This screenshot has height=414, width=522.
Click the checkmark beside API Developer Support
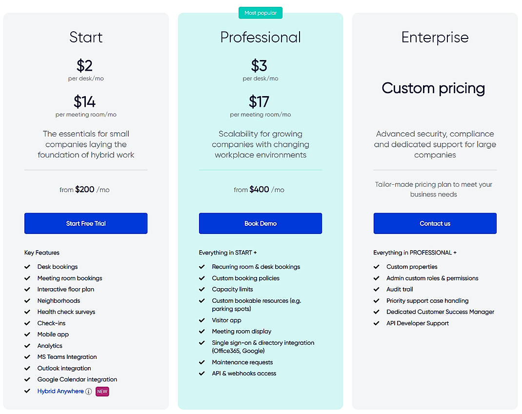[376, 323]
